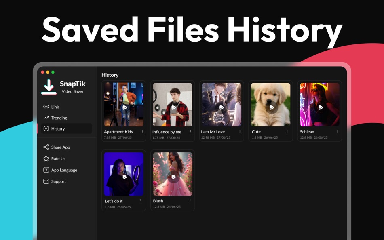Click the SnapTik download logo icon
The width and height of the screenshot is (384, 240).
(x=49, y=87)
